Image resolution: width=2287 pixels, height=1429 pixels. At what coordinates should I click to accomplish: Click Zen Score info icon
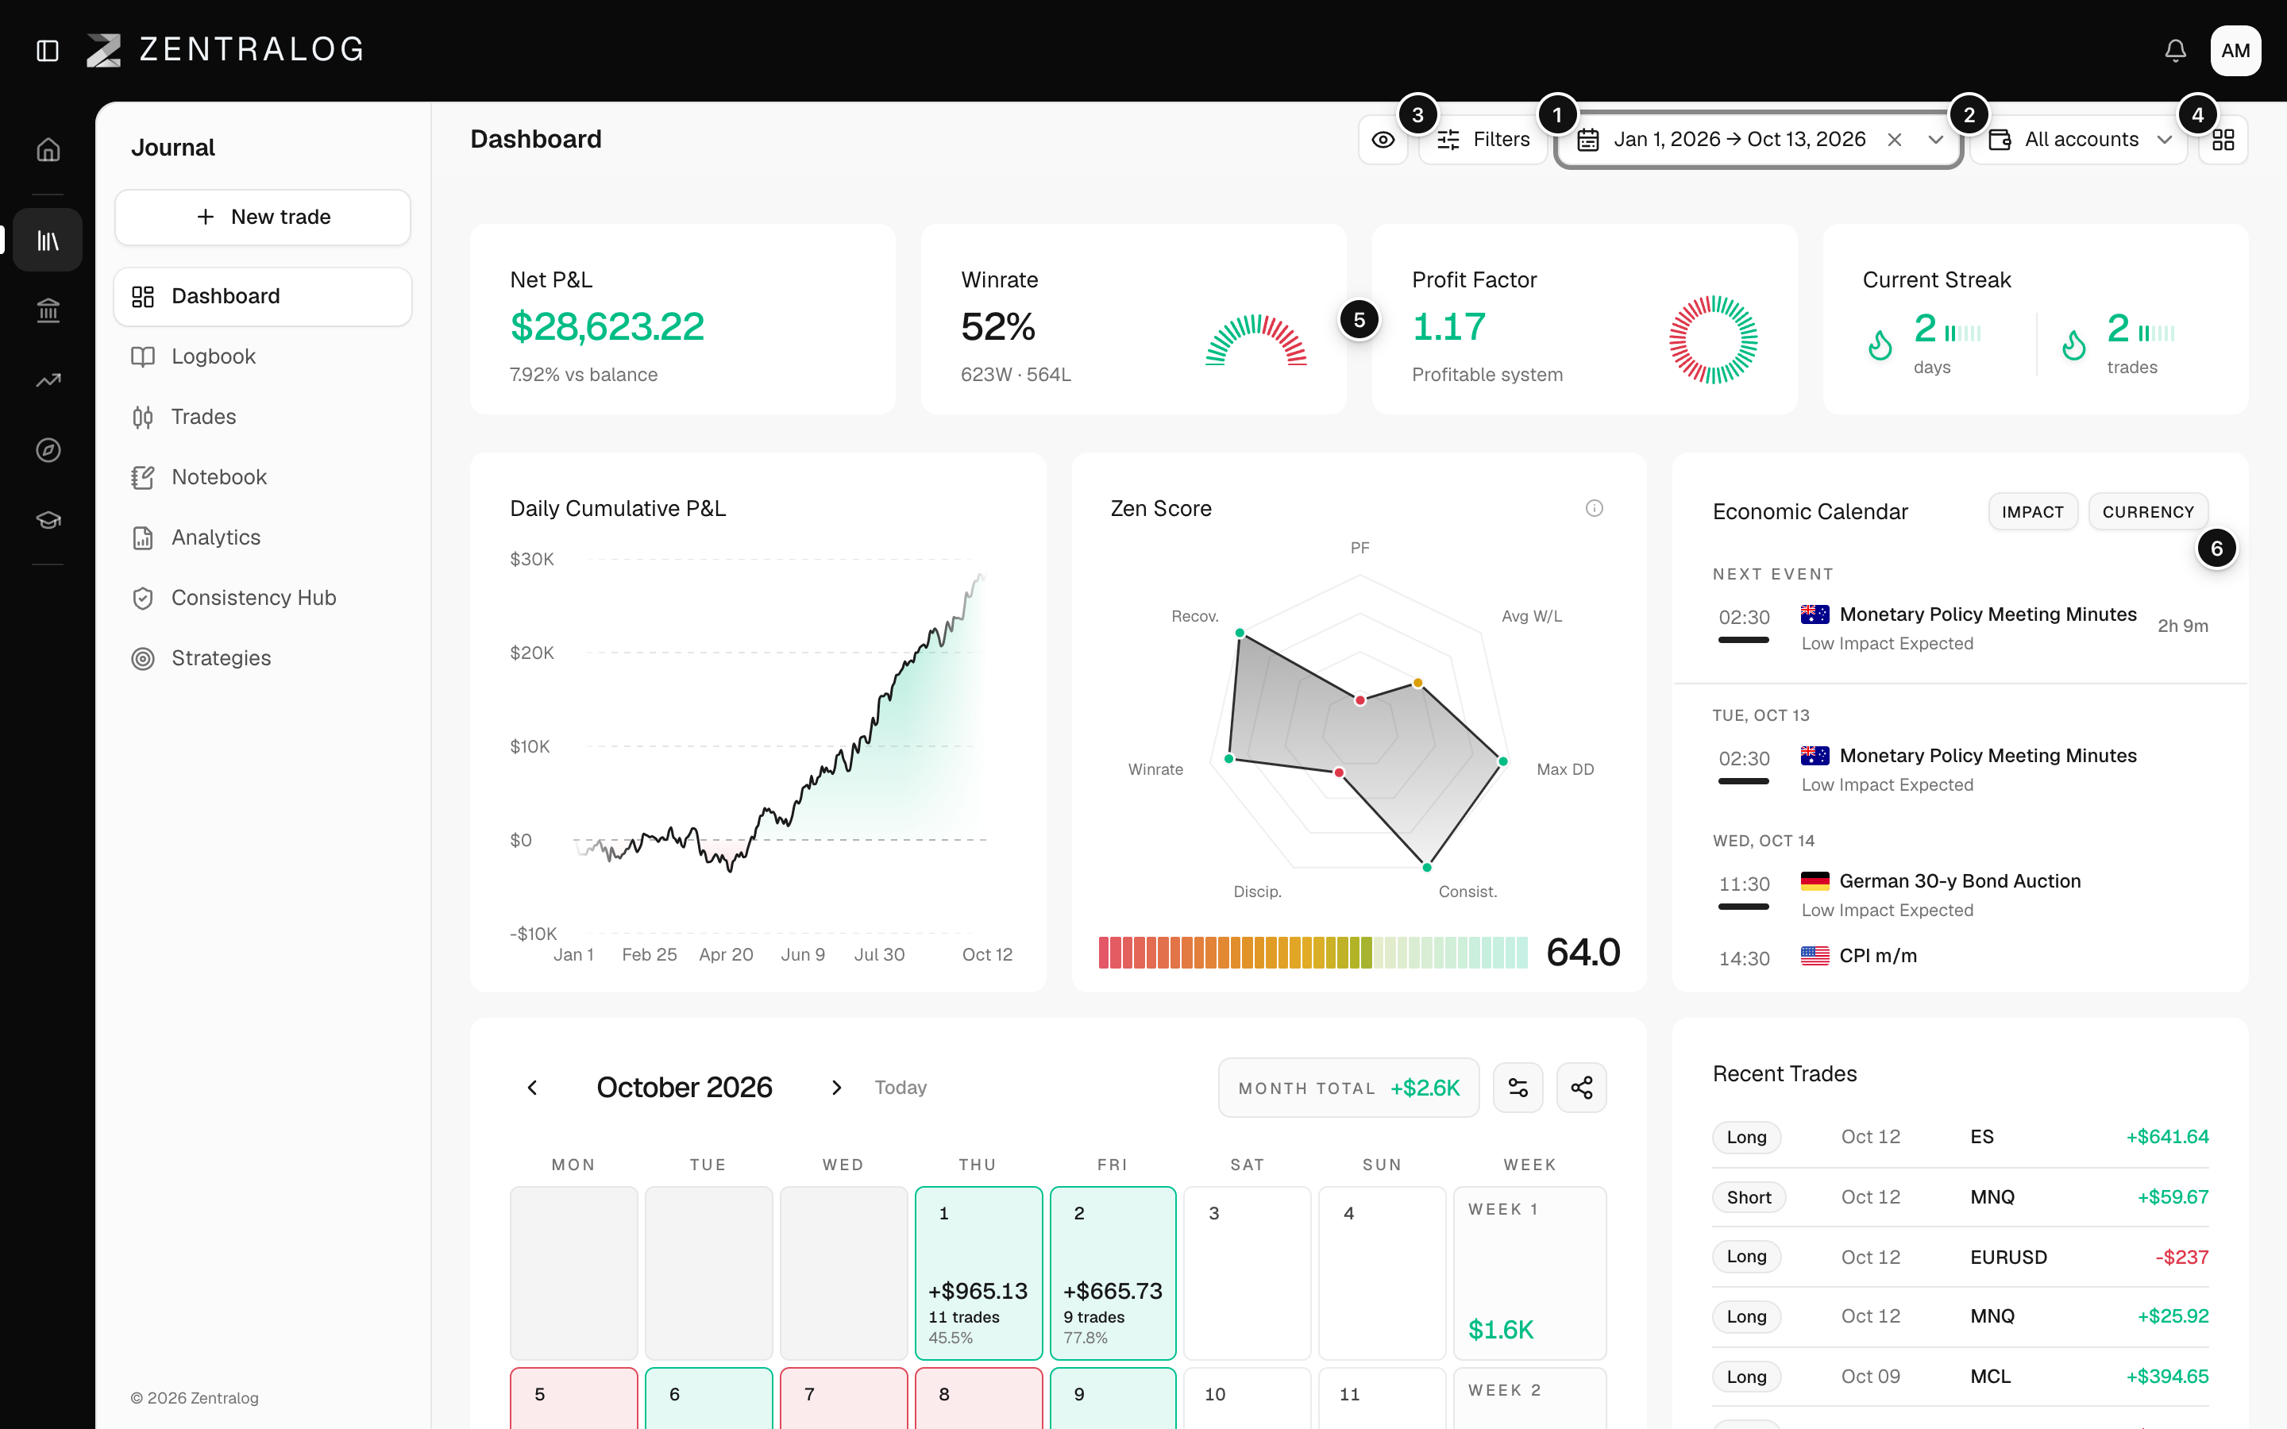coord(1595,508)
